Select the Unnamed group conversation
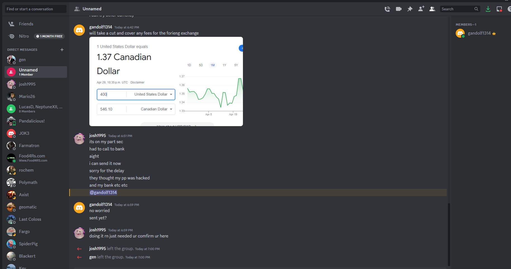The image size is (511, 269). 36,72
